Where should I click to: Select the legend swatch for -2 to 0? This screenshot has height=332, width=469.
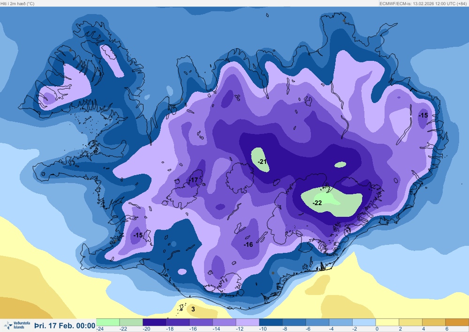(364, 322)
